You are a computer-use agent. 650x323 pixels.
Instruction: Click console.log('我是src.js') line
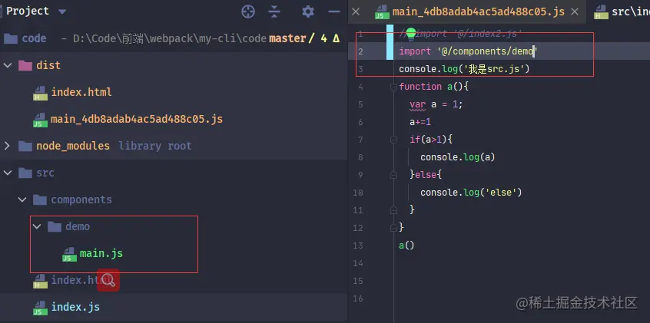(464, 69)
